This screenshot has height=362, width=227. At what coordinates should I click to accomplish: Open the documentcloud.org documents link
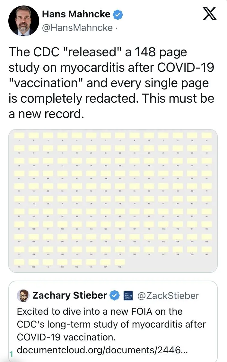click(x=102, y=350)
